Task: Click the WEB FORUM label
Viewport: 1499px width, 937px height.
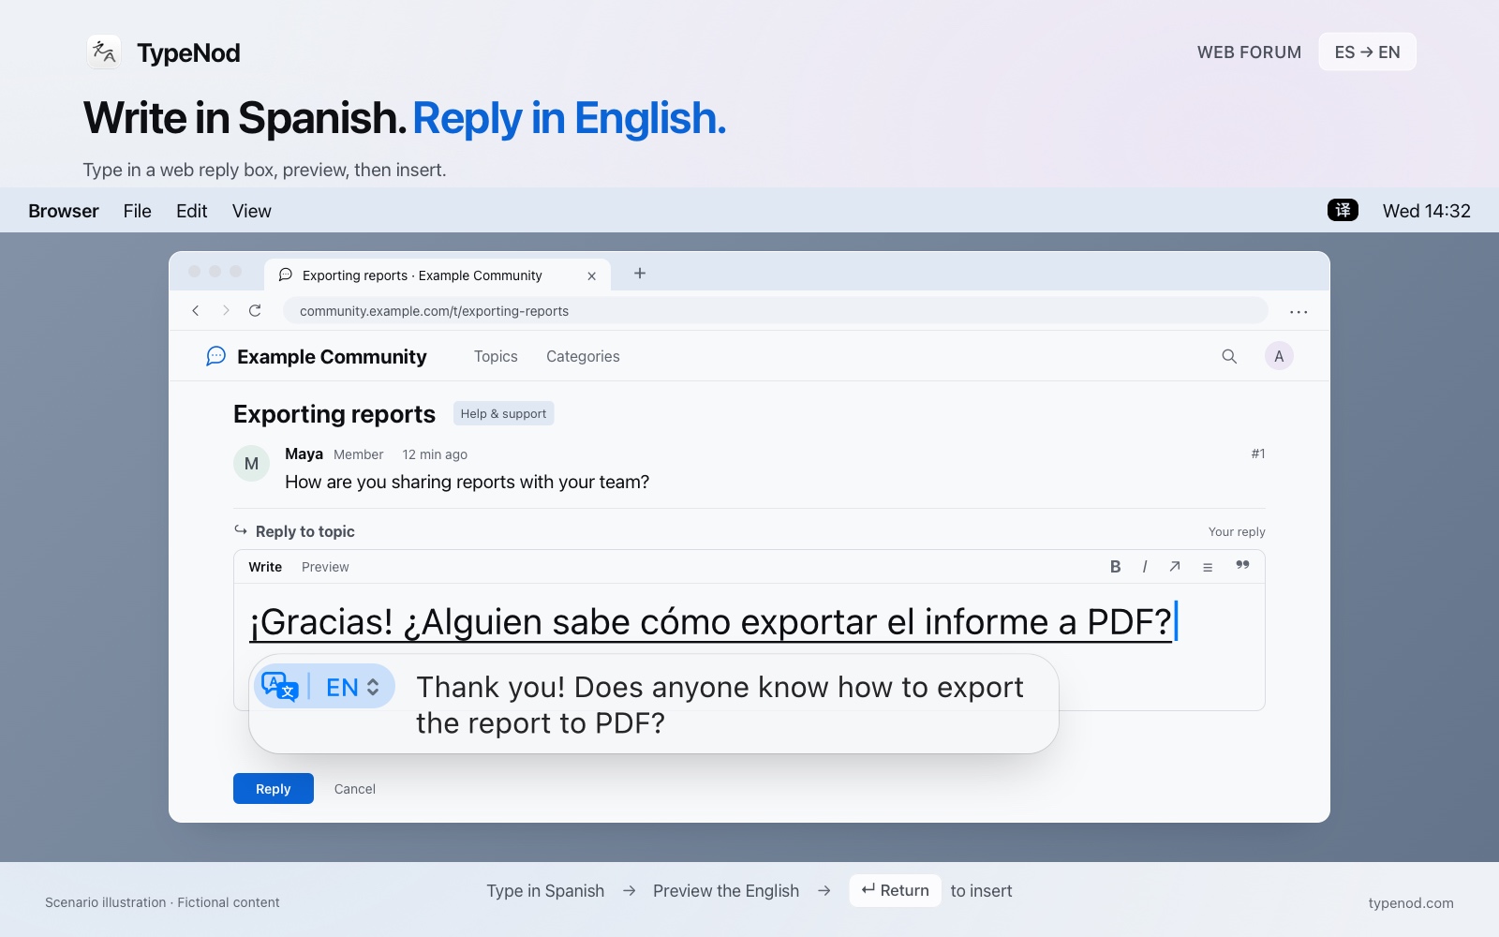Action: click(1249, 52)
